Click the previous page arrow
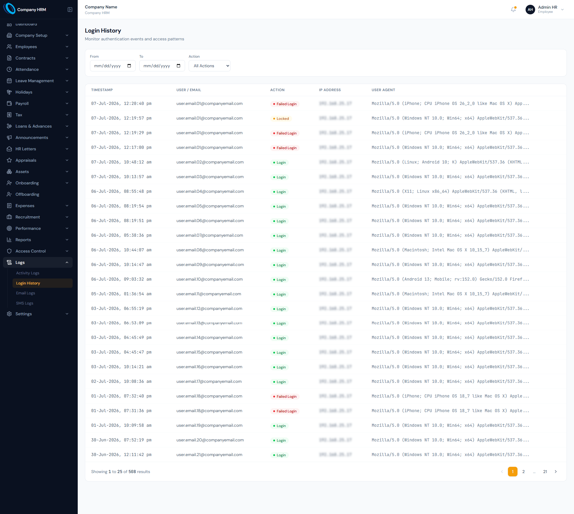The image size is (574, 514). coord(502,472)
